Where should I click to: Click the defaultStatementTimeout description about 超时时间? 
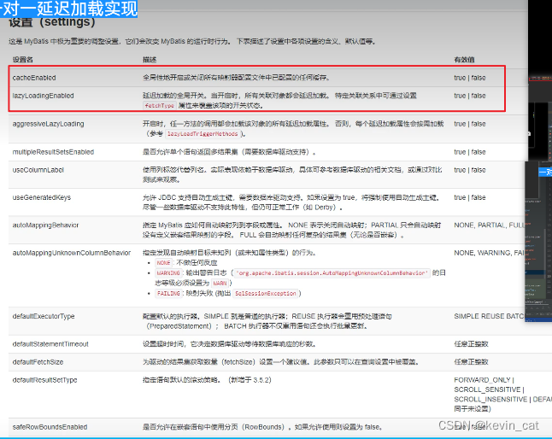point(229,344)
